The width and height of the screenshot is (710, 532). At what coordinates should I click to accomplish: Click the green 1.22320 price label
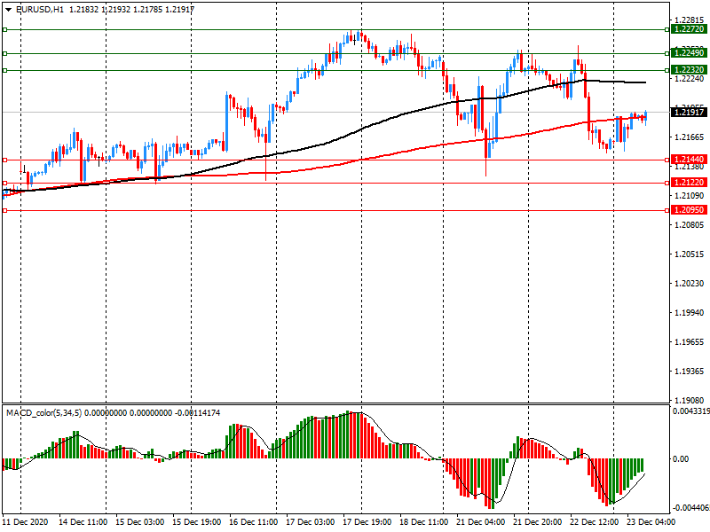[x=689, y=69]
